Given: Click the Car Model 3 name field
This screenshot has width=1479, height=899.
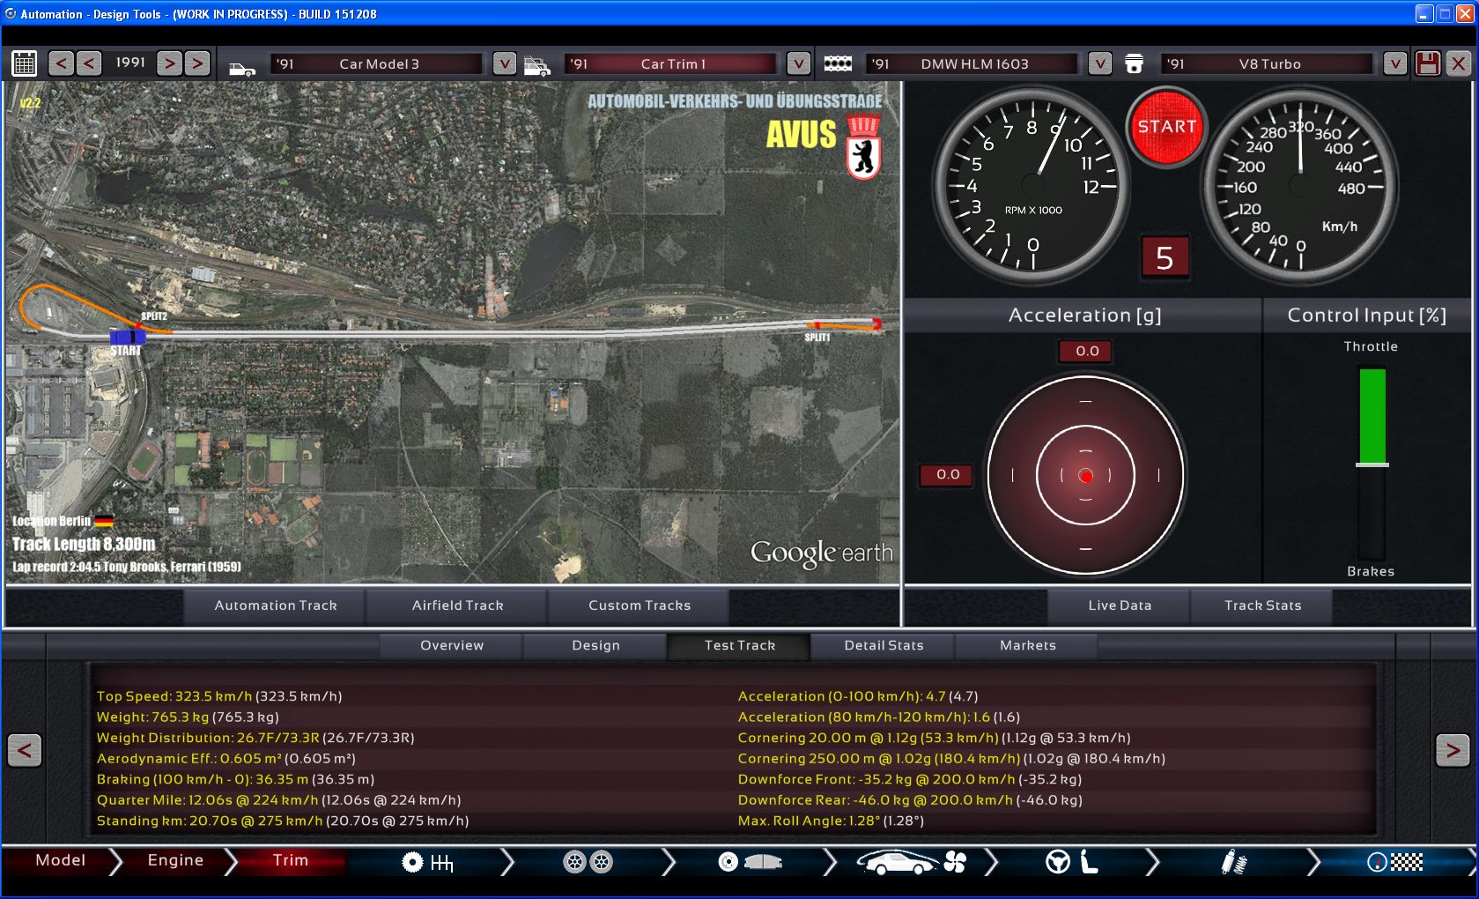Looking at the screenshot, I should [379, 63].
